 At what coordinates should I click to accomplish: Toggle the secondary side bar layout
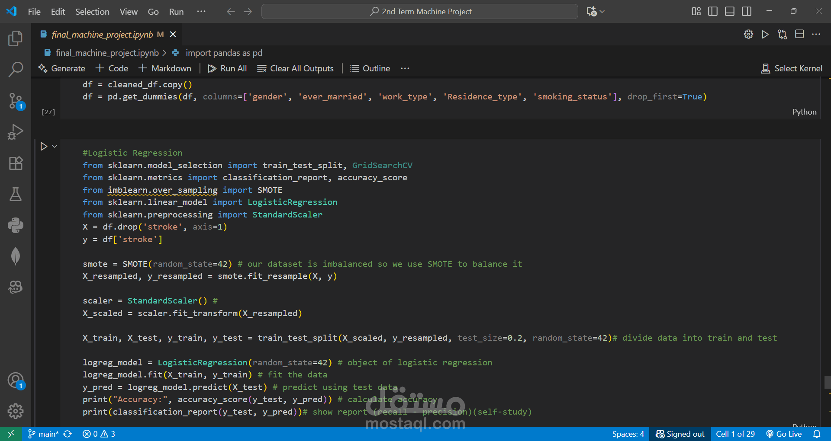747,12
